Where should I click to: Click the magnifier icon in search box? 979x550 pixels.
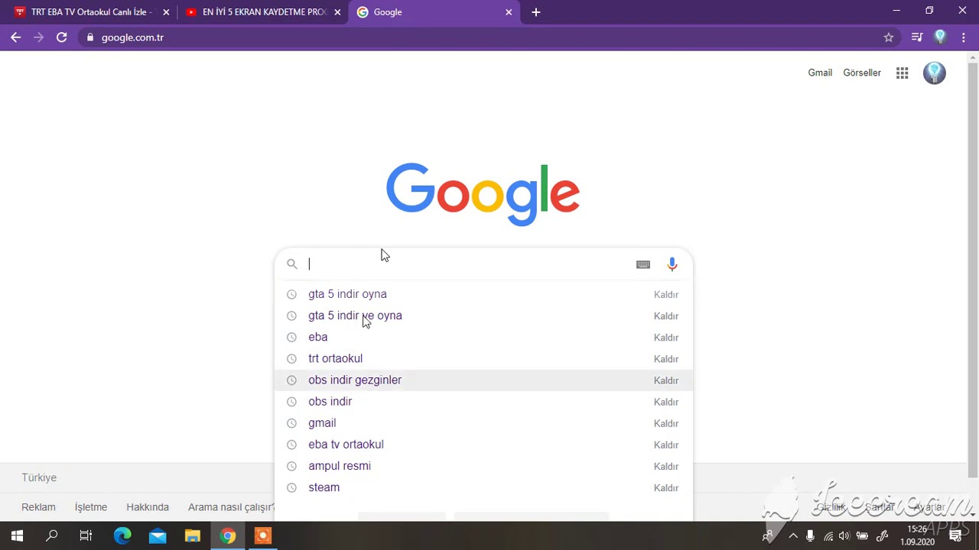pyautogui.click(x=291, y=264)
